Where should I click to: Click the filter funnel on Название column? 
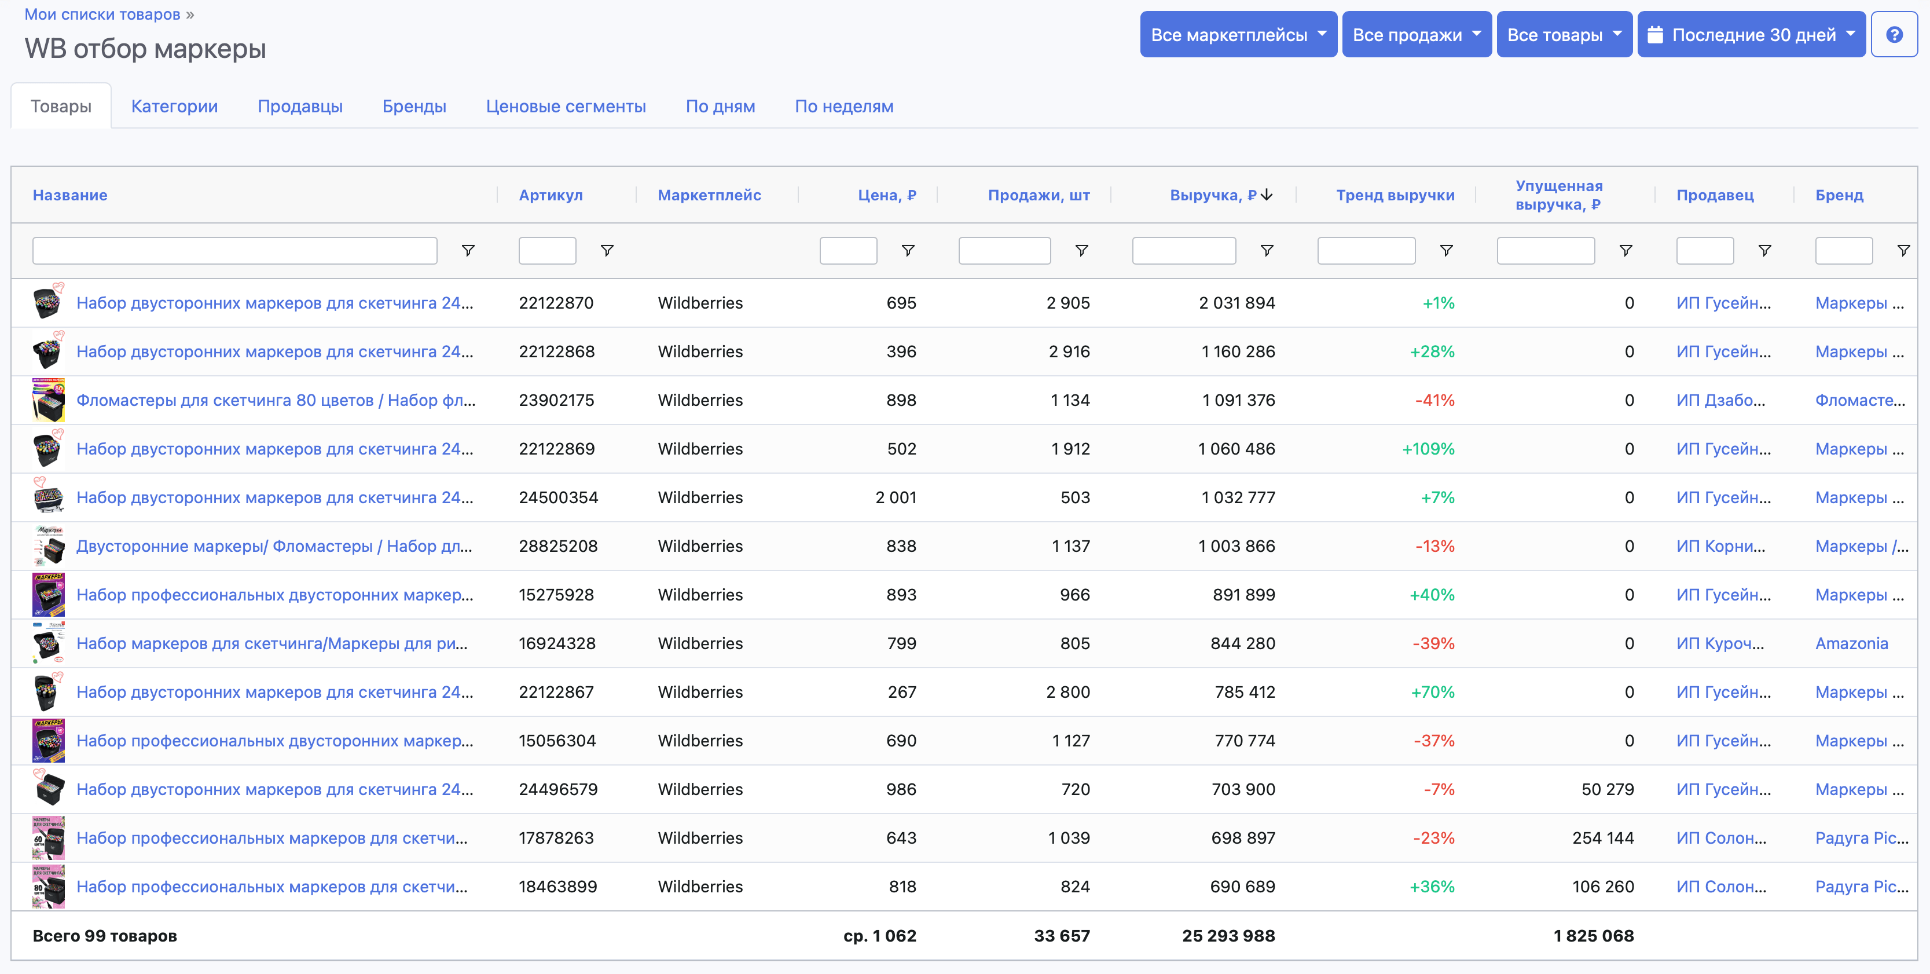point(468,250)
